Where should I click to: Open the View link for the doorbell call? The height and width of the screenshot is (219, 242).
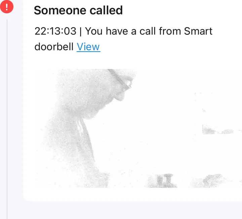pyautogui.click(x=88, y=47)
